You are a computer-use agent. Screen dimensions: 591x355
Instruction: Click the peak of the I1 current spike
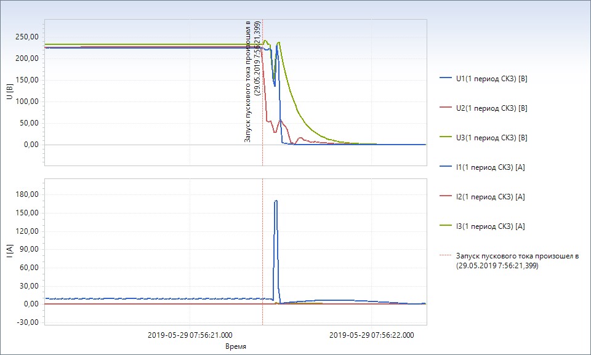click(x=276, y=201)
